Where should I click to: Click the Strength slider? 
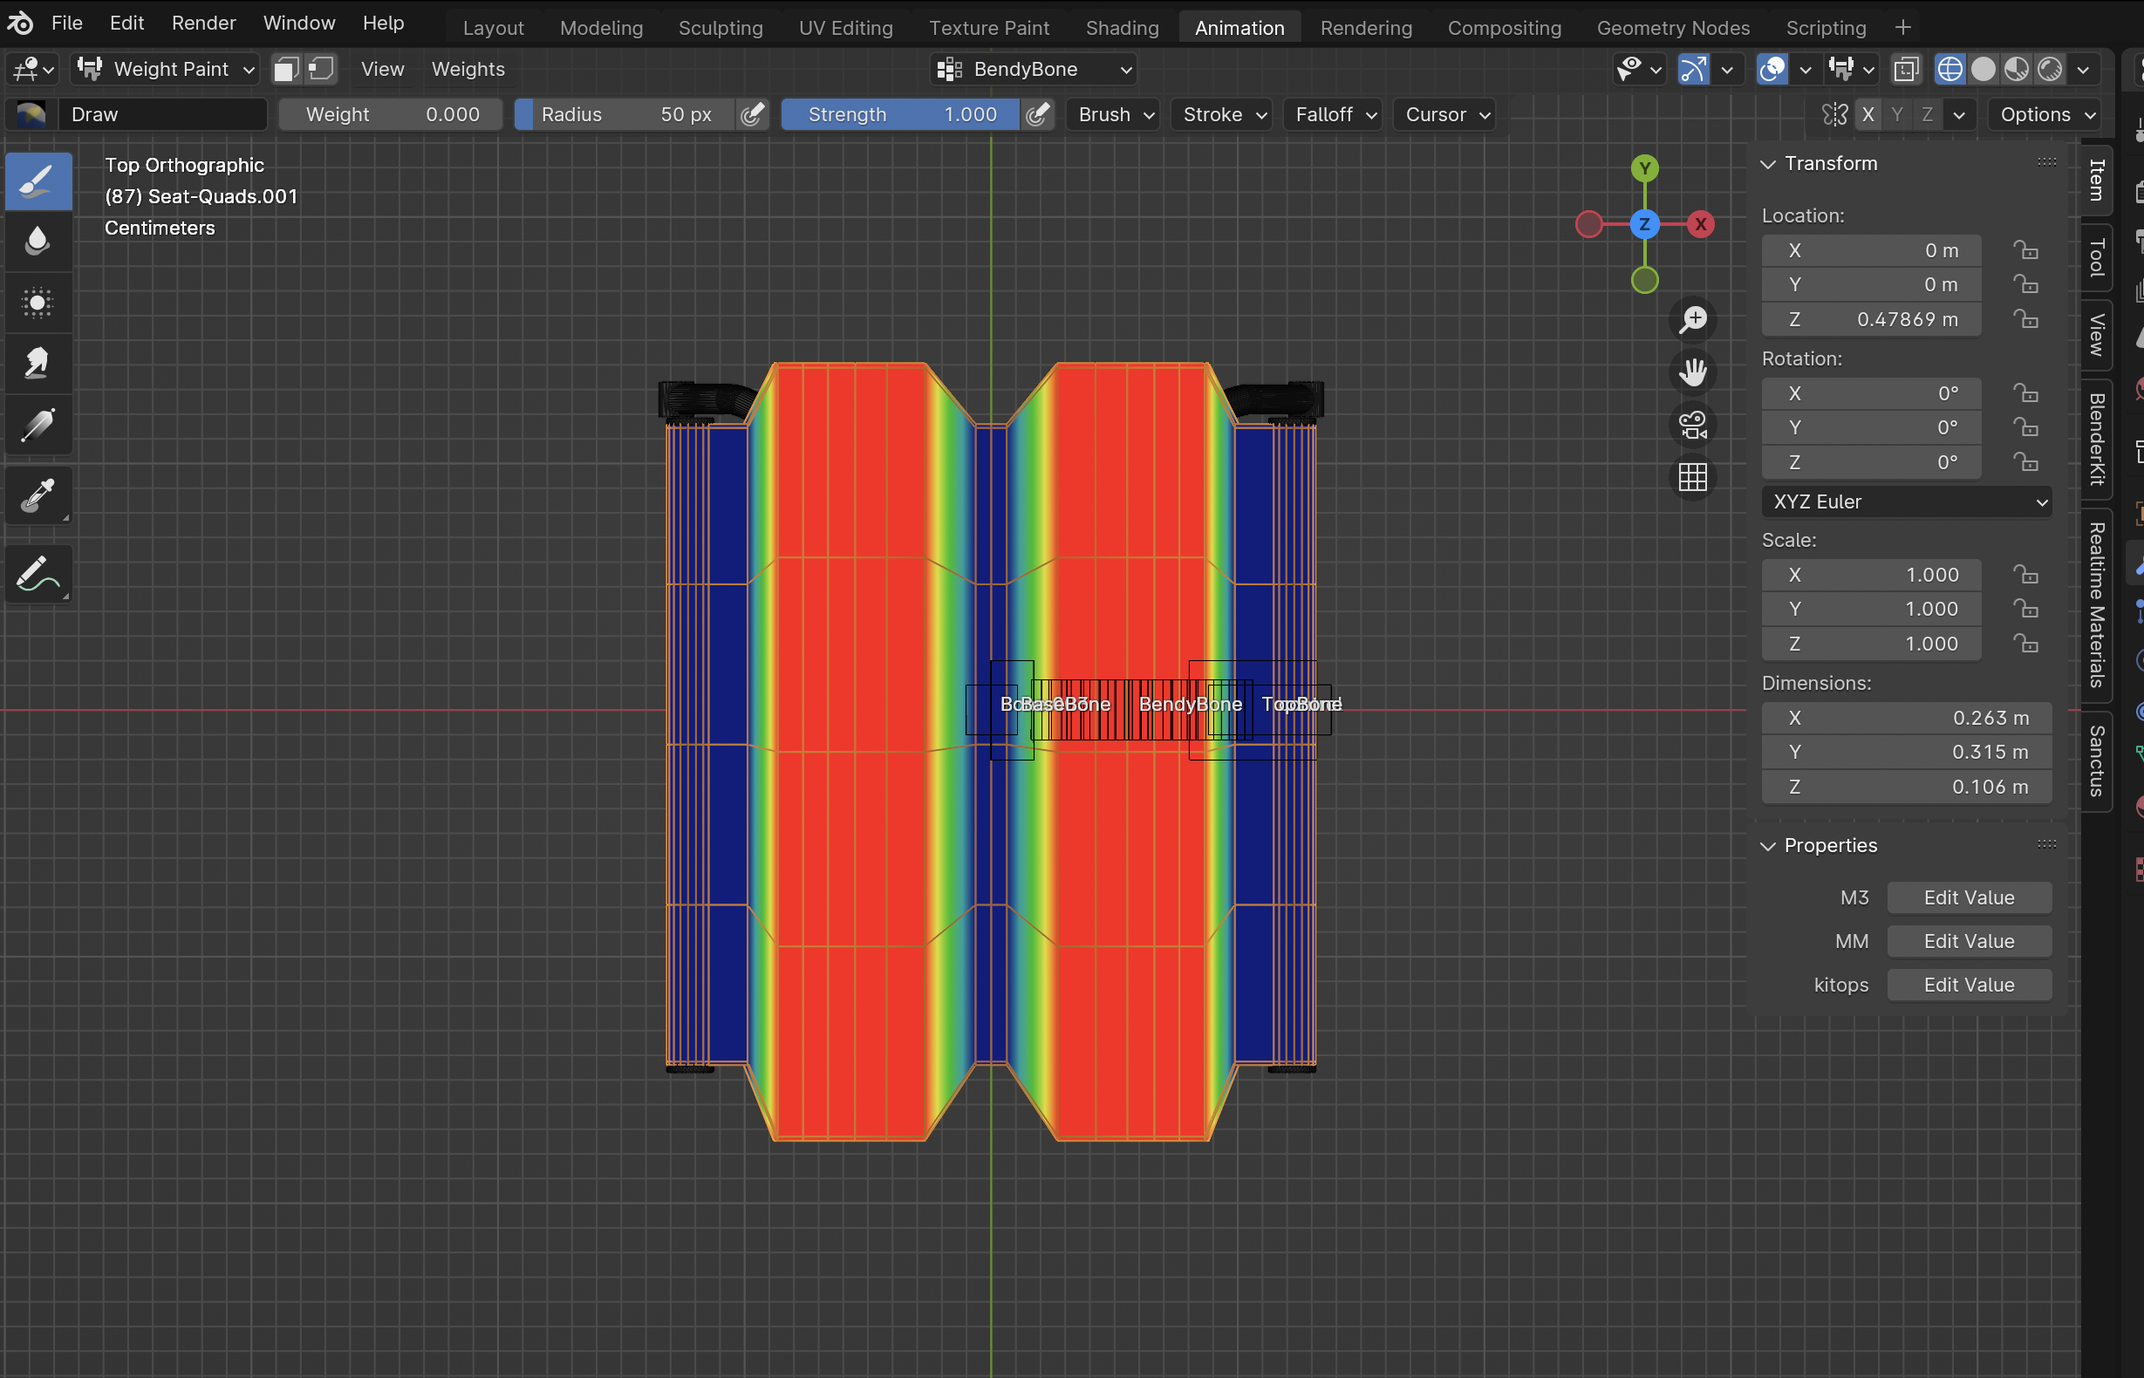(899, 114)
